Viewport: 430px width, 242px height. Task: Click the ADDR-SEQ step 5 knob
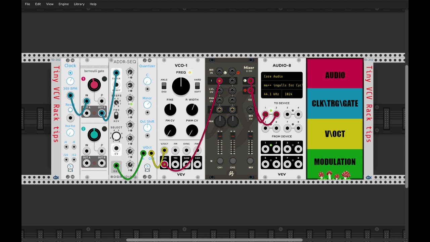coord(130,125)
